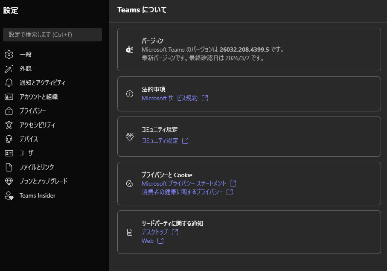Viewport: 387px width, 271px height.
Task: Select the プライバシー lock icon
Action: (9, 111)
